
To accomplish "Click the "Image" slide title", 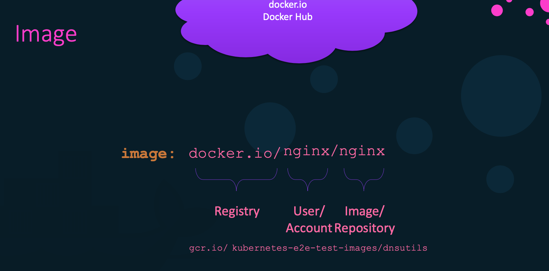I will pos(46,34).
